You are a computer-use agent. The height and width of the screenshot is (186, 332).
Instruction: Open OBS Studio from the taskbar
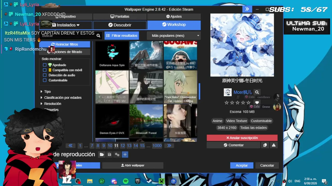(78, 181)
